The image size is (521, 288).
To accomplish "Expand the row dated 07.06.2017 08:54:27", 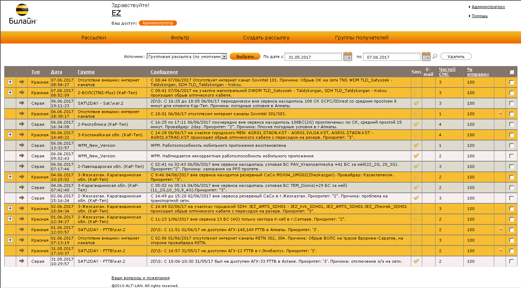I will pyautogui.click(x=10, y=82).
